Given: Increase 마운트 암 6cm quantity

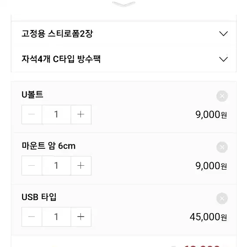Looking at the screenshot, I should coord(81,166).
